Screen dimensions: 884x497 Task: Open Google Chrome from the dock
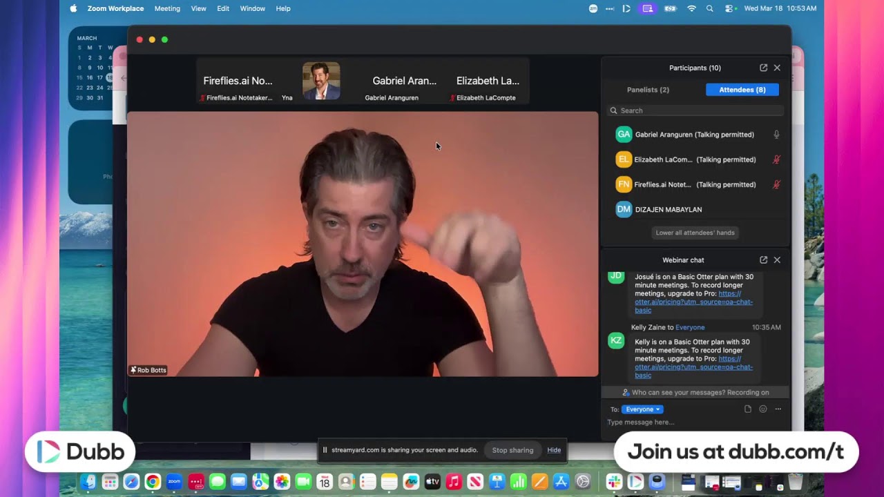pos(153,482)
